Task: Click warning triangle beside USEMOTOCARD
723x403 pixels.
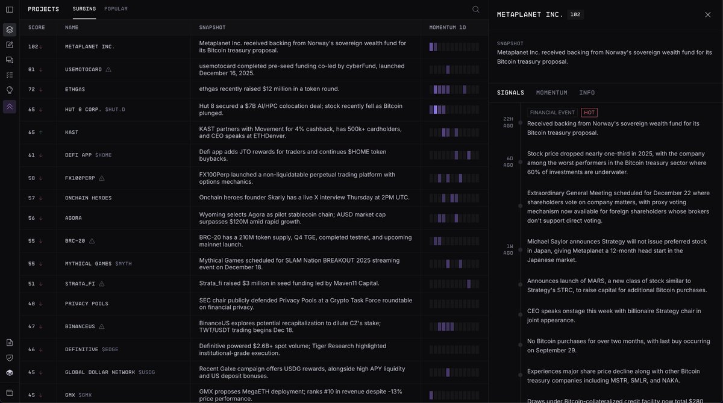Action: [108, 69]
